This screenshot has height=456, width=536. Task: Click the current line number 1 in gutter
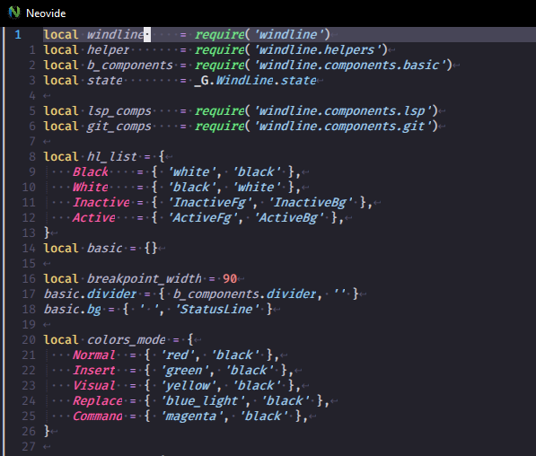coord(18,34)
